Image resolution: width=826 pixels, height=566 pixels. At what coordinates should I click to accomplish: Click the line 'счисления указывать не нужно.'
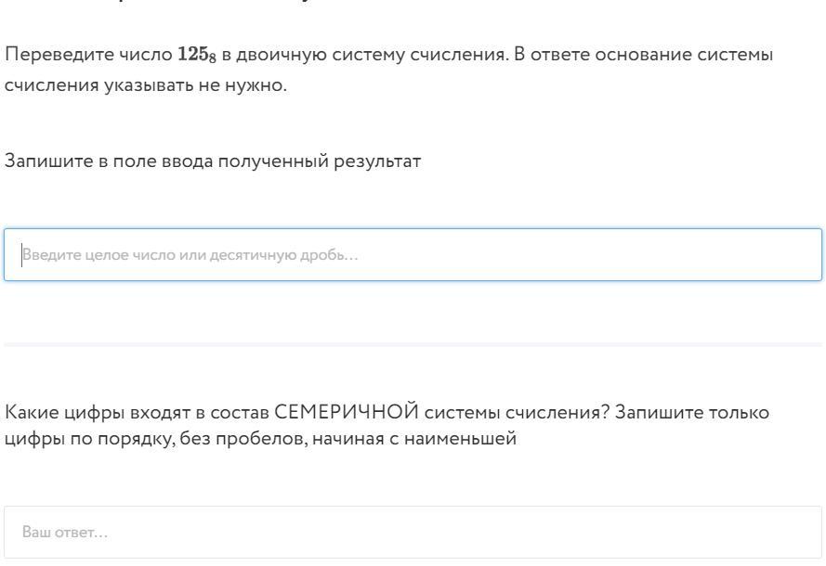pos(146,88)
